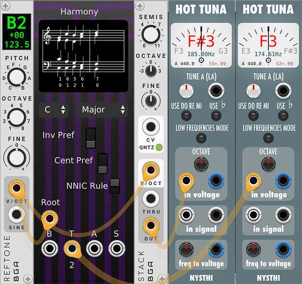Click the Harmony staff notation display

83,56
